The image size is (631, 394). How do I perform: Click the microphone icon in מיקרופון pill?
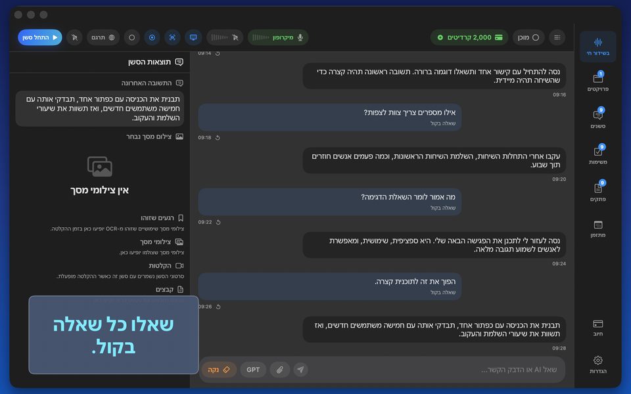coord(300,37)
